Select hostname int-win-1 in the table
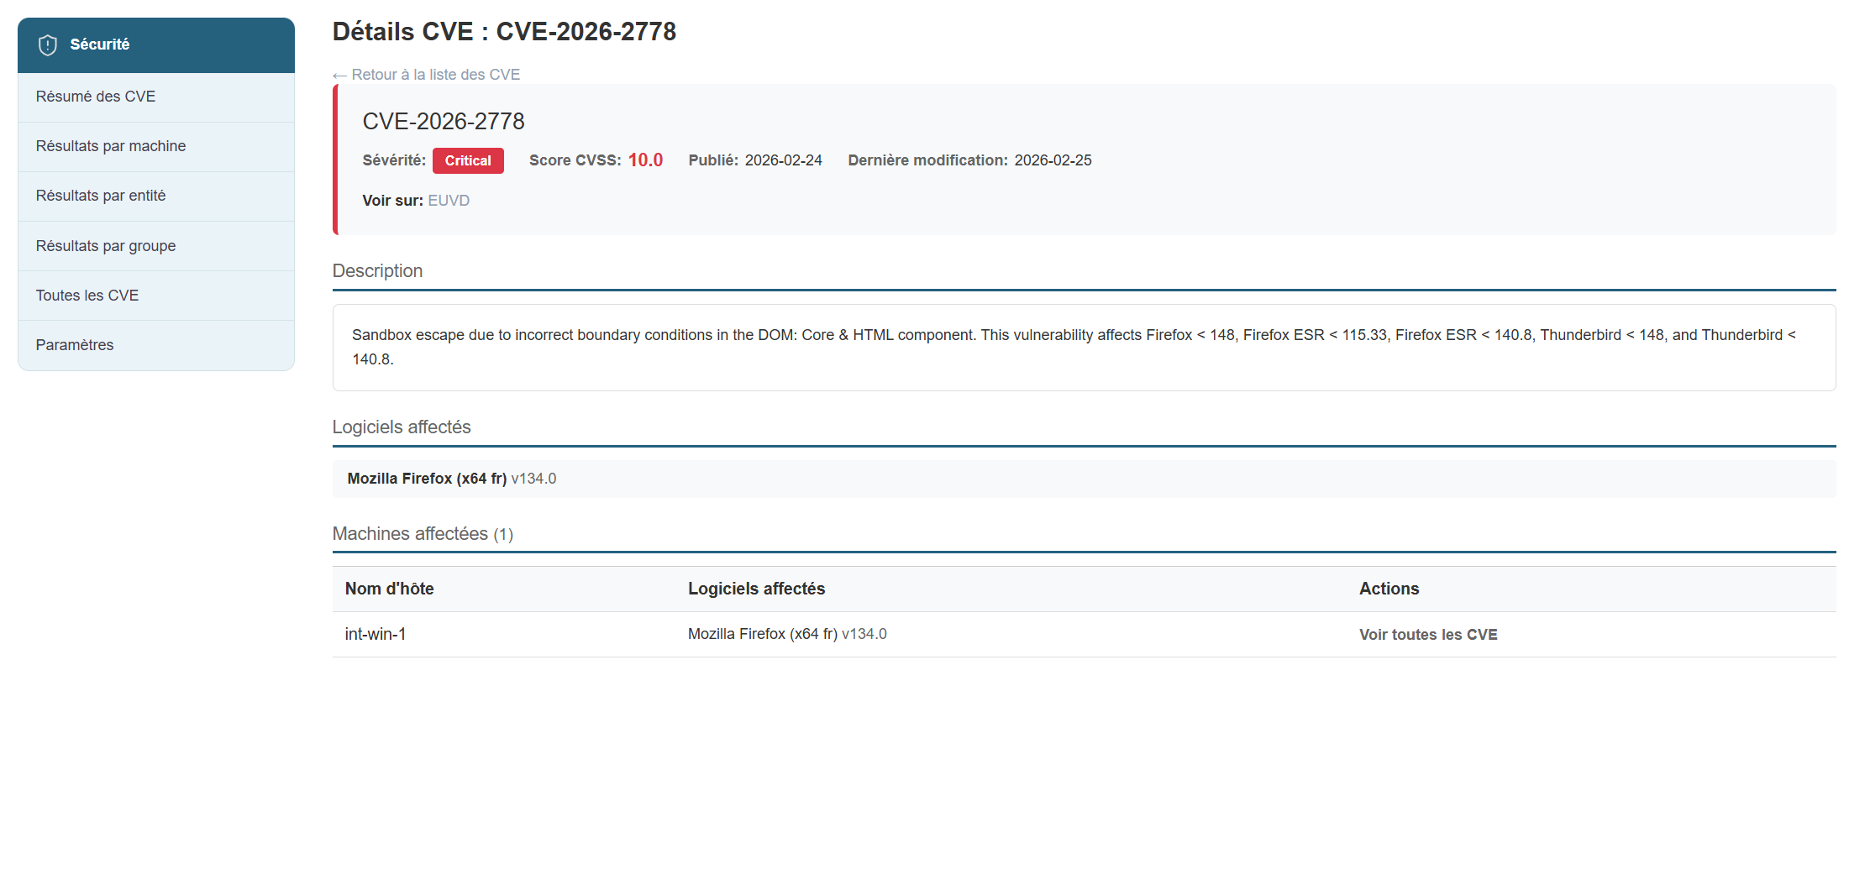 click(376, 634)
